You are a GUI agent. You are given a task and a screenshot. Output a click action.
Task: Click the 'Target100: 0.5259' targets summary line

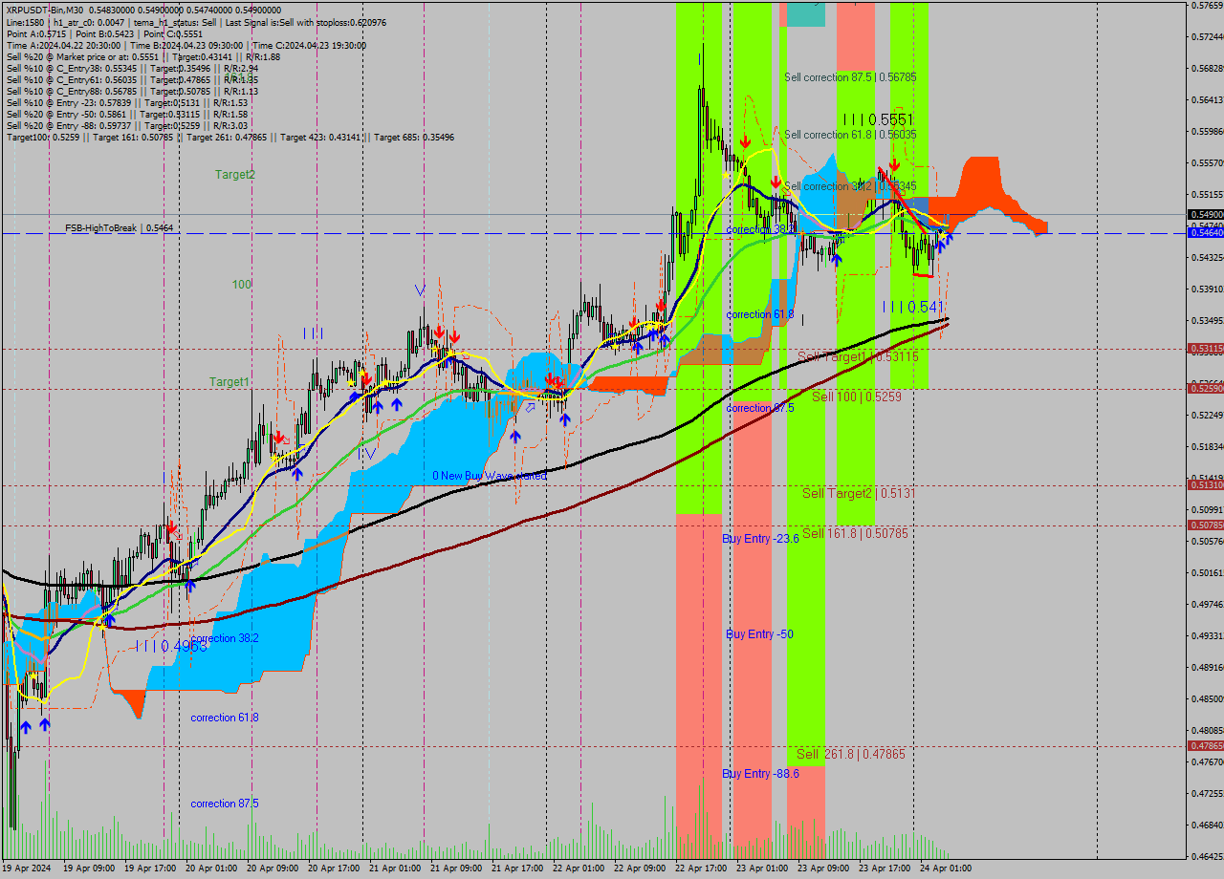point(229,137)
